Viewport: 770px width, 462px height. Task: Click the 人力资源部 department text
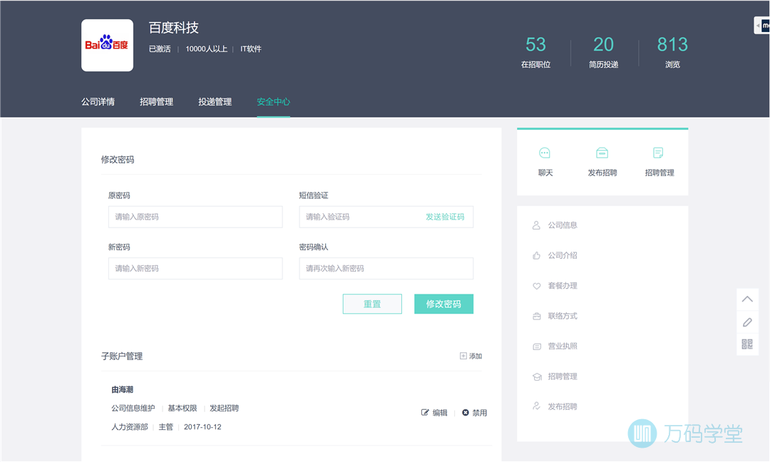tap(130, 426)
